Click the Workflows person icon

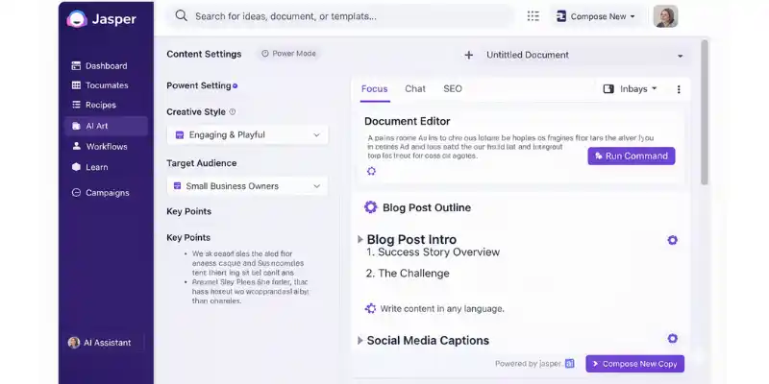(76, 146)
